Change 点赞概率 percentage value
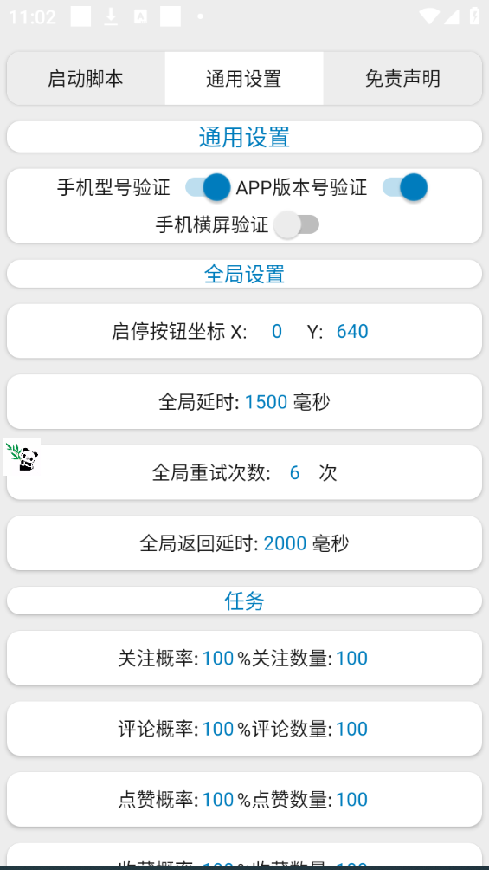 [x=218, y=800]
